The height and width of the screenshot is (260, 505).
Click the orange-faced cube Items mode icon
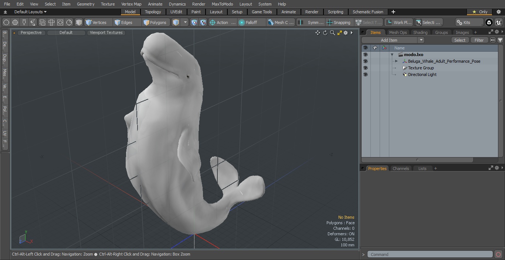[x=176, y=22]
